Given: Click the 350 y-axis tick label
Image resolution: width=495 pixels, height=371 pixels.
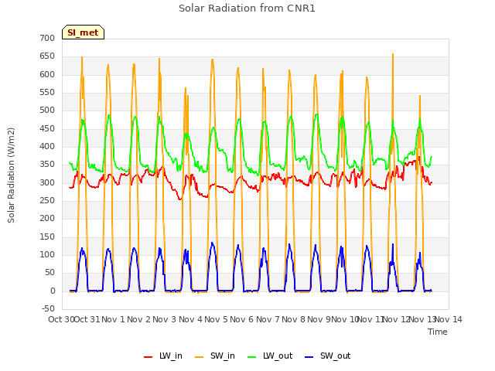Looking at the screenshot, I should tap(47, 165).
